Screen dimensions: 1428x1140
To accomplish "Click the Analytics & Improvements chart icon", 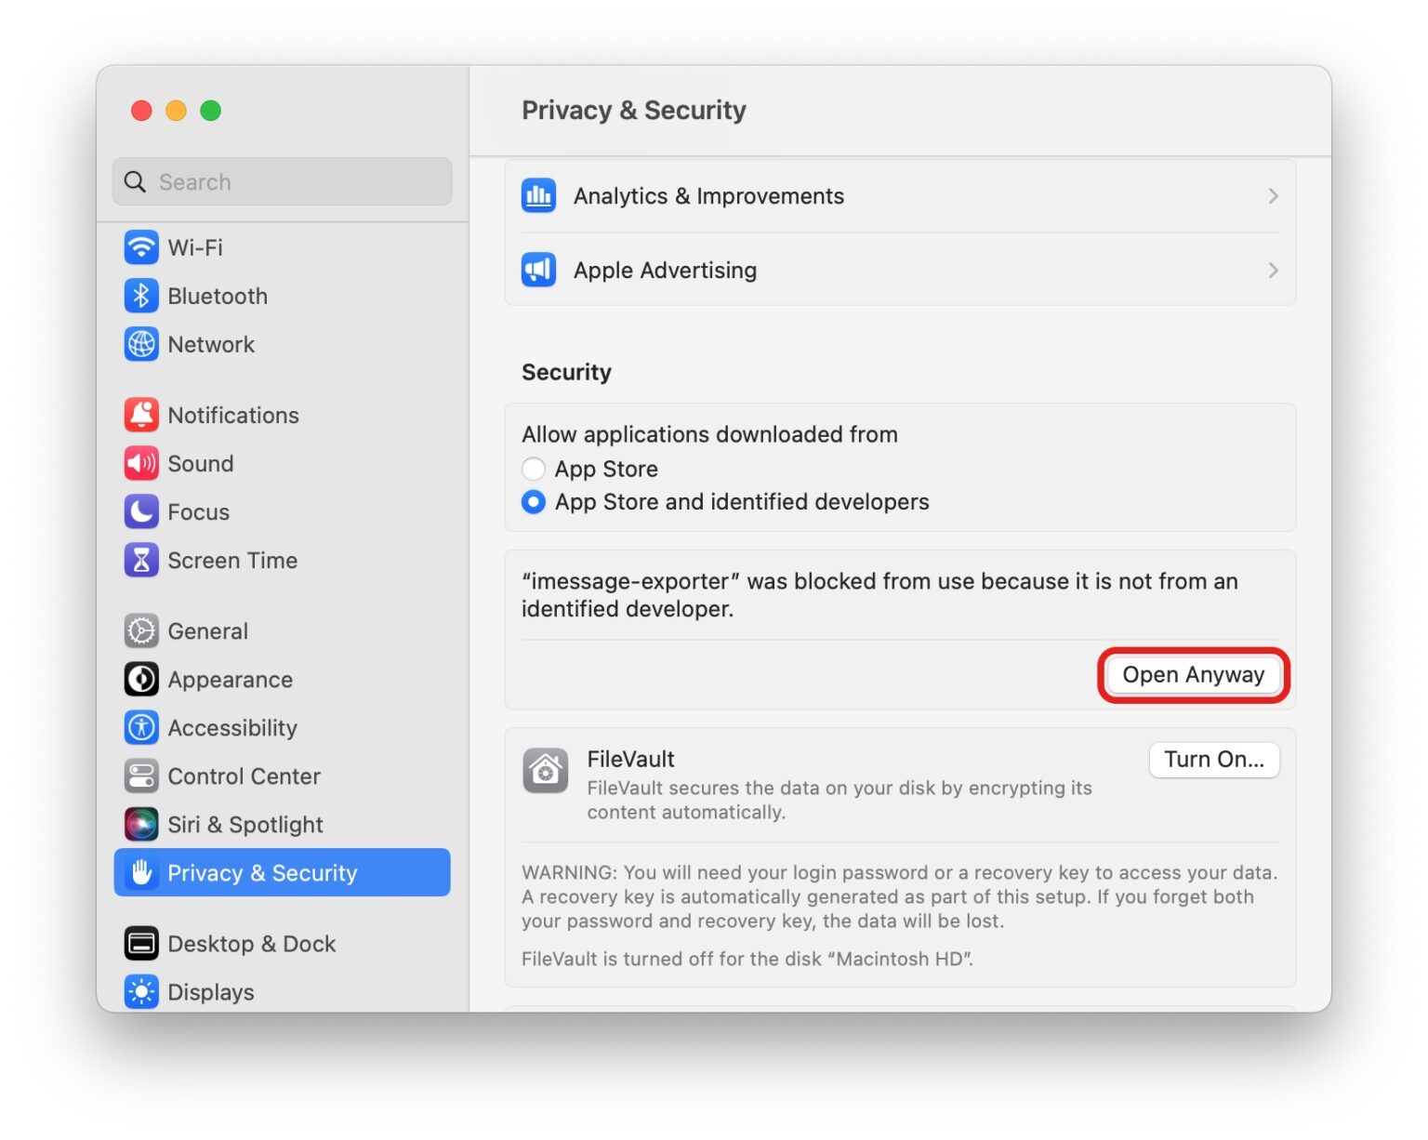I will point(539,195).
